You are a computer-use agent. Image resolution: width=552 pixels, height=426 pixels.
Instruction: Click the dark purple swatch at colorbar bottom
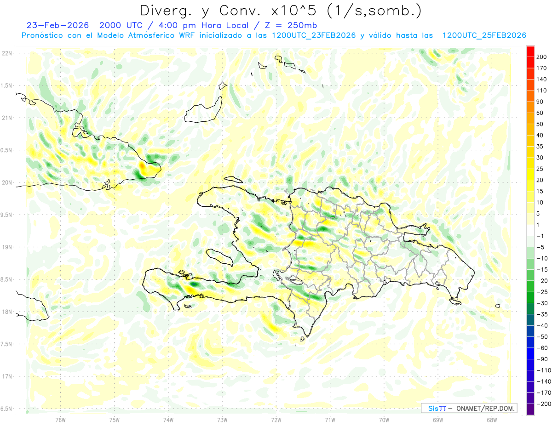[530, 409]
